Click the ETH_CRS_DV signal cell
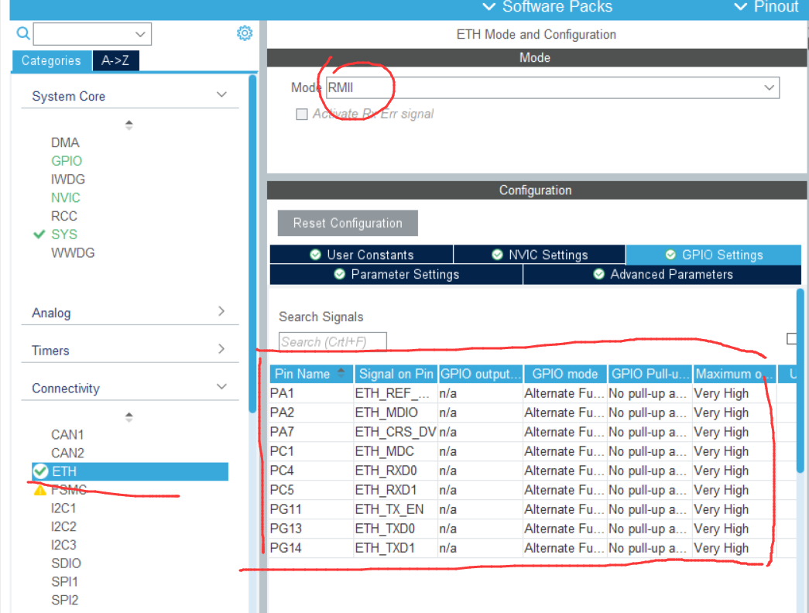This screenshot has width=809, height=613. point(396,432)
